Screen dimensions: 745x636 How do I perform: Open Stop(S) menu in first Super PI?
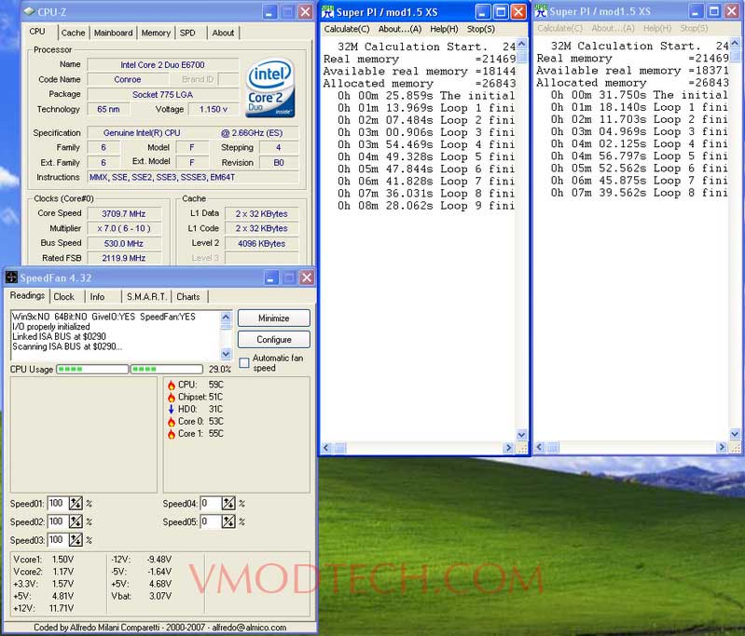point(480,29)
